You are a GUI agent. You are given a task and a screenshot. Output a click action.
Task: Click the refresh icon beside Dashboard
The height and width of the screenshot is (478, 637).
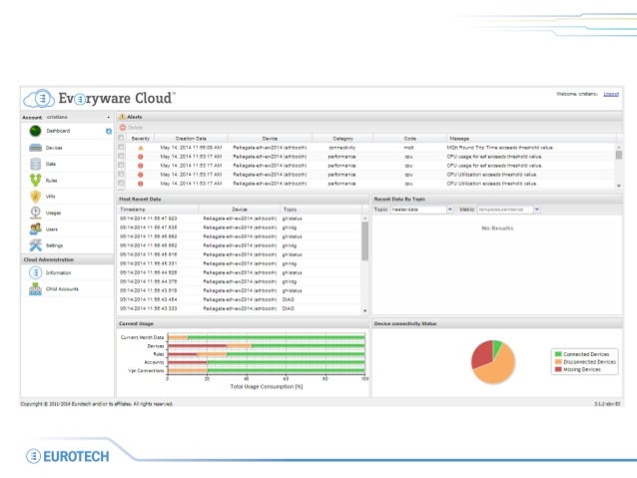(x=109, y=131)
